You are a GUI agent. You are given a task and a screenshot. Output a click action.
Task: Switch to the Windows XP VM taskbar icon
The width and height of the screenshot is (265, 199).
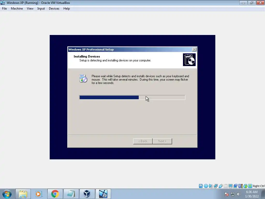(103, 194)
